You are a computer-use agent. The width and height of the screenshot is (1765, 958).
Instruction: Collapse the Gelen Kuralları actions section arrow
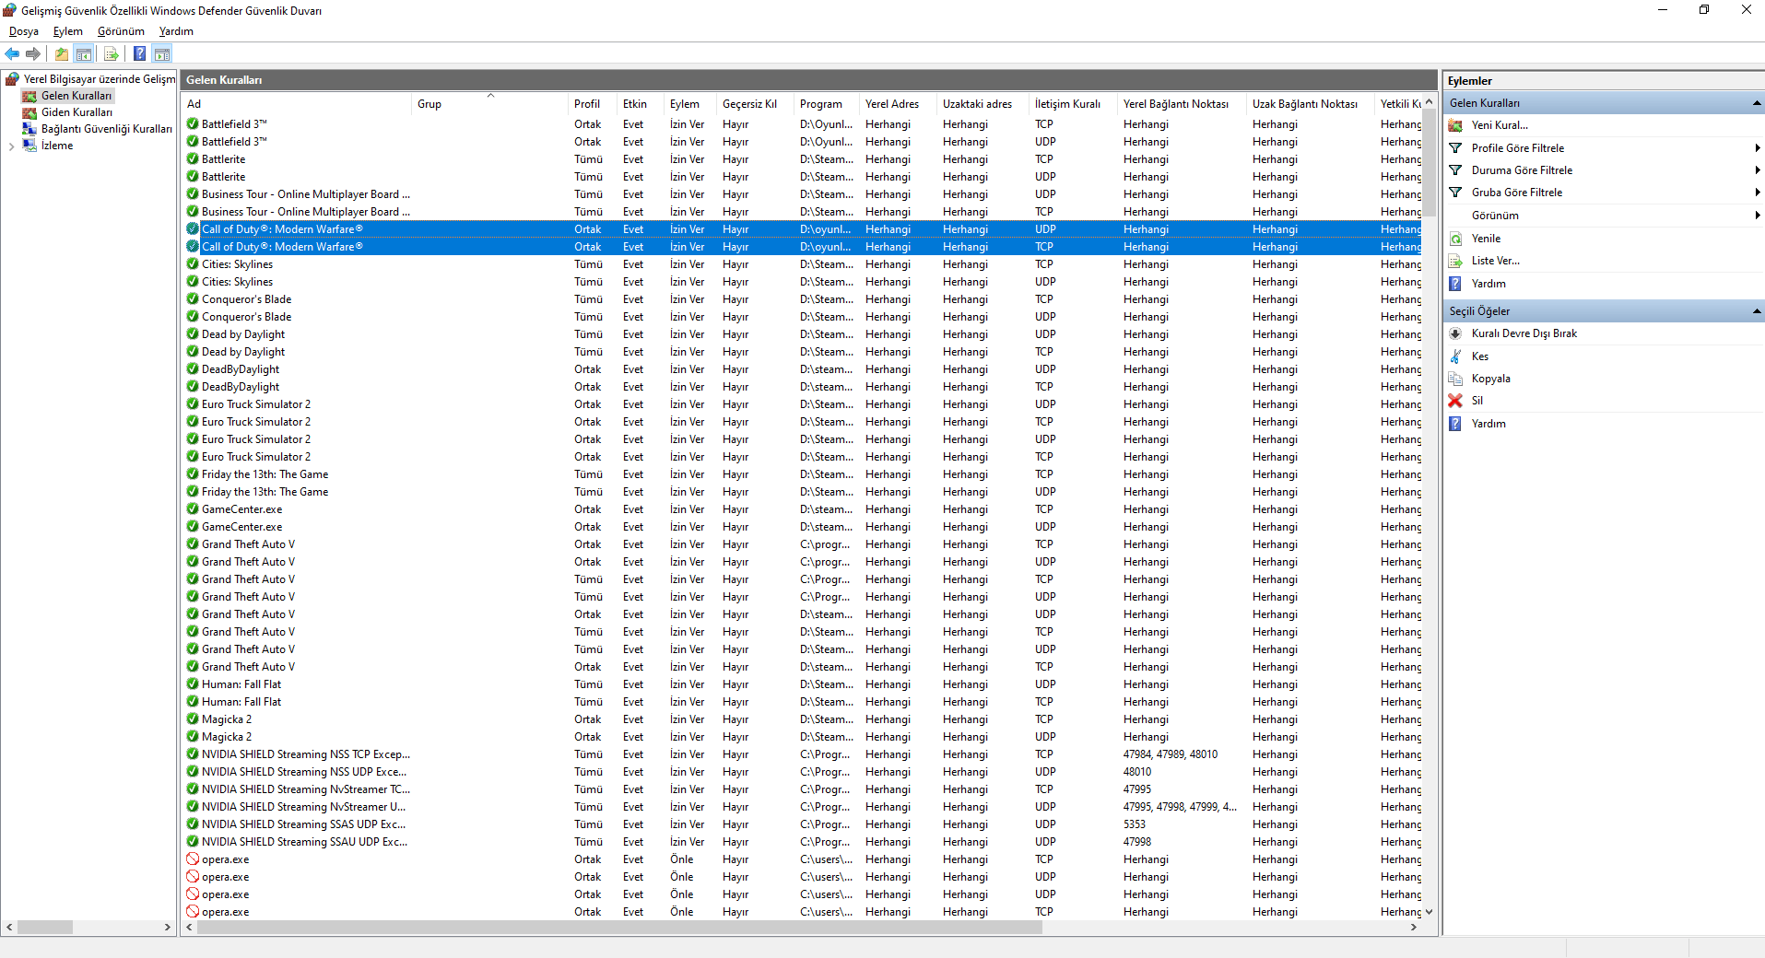coord(1757,103)
